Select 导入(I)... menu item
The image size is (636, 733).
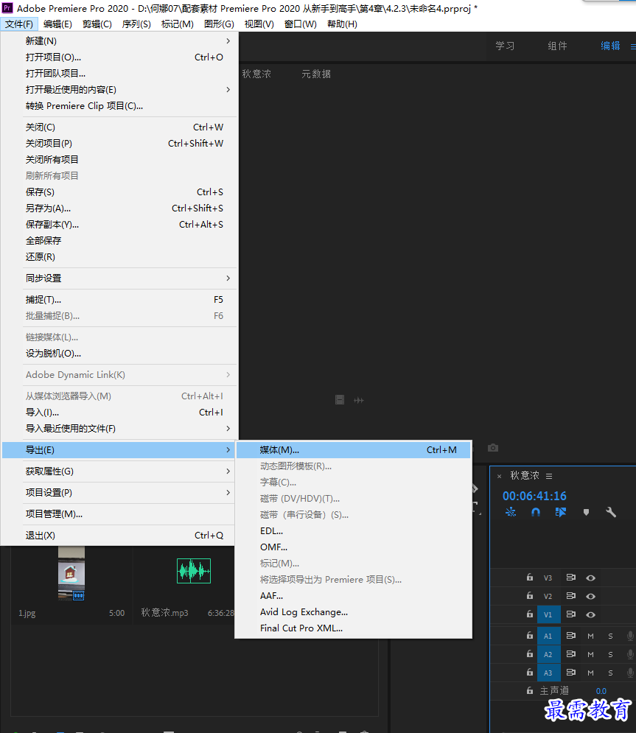click(119, 413)
